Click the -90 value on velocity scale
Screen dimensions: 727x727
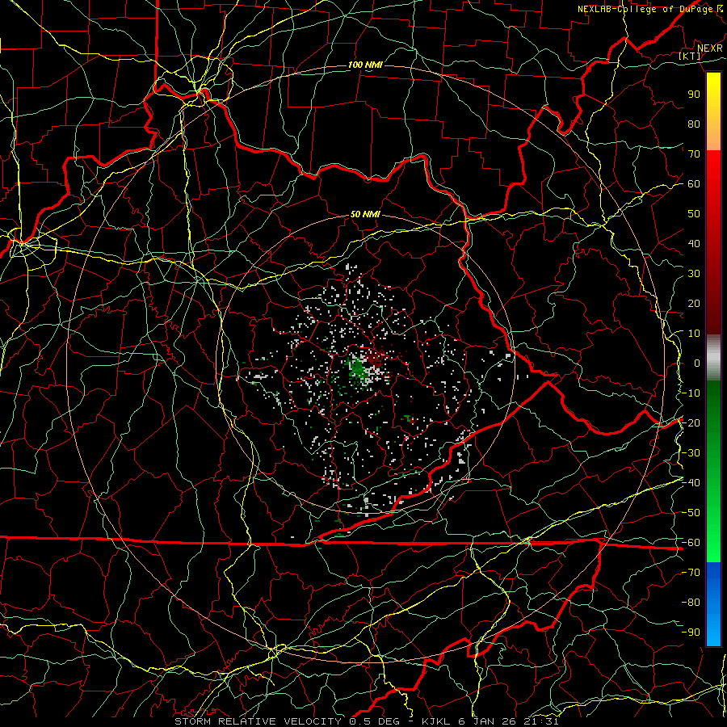[691, 632]
